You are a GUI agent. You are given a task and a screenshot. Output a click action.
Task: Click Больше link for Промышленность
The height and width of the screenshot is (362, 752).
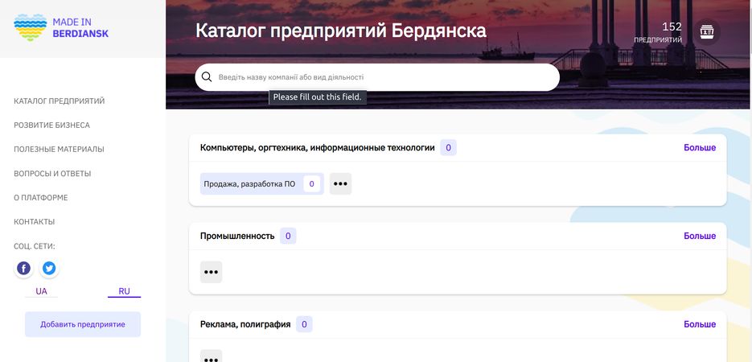[699, 236]
